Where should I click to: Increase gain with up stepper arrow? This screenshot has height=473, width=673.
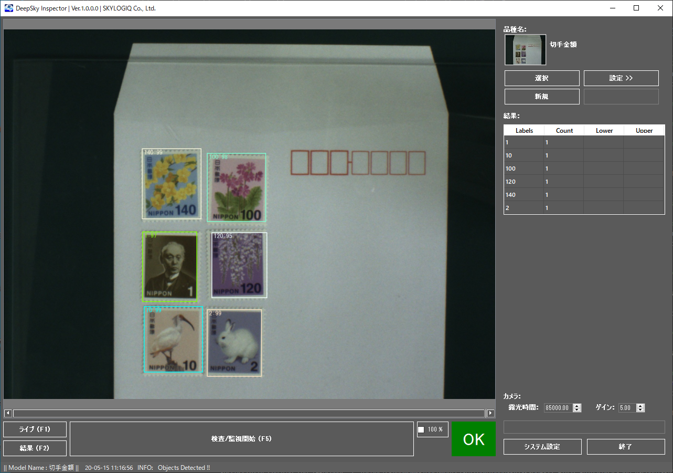(640, 406)
